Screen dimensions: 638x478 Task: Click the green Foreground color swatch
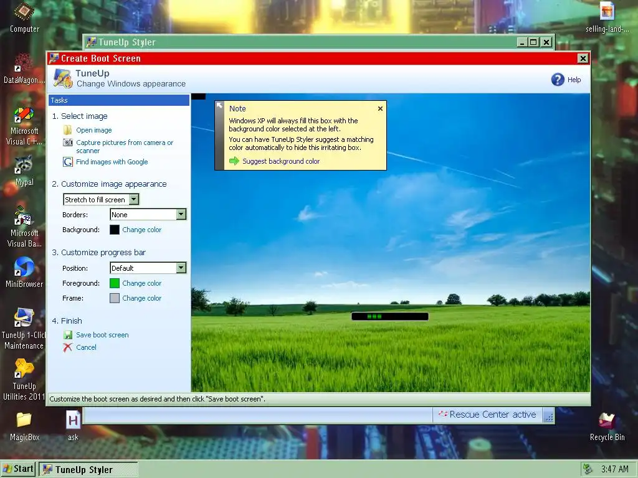coord(115,283)
